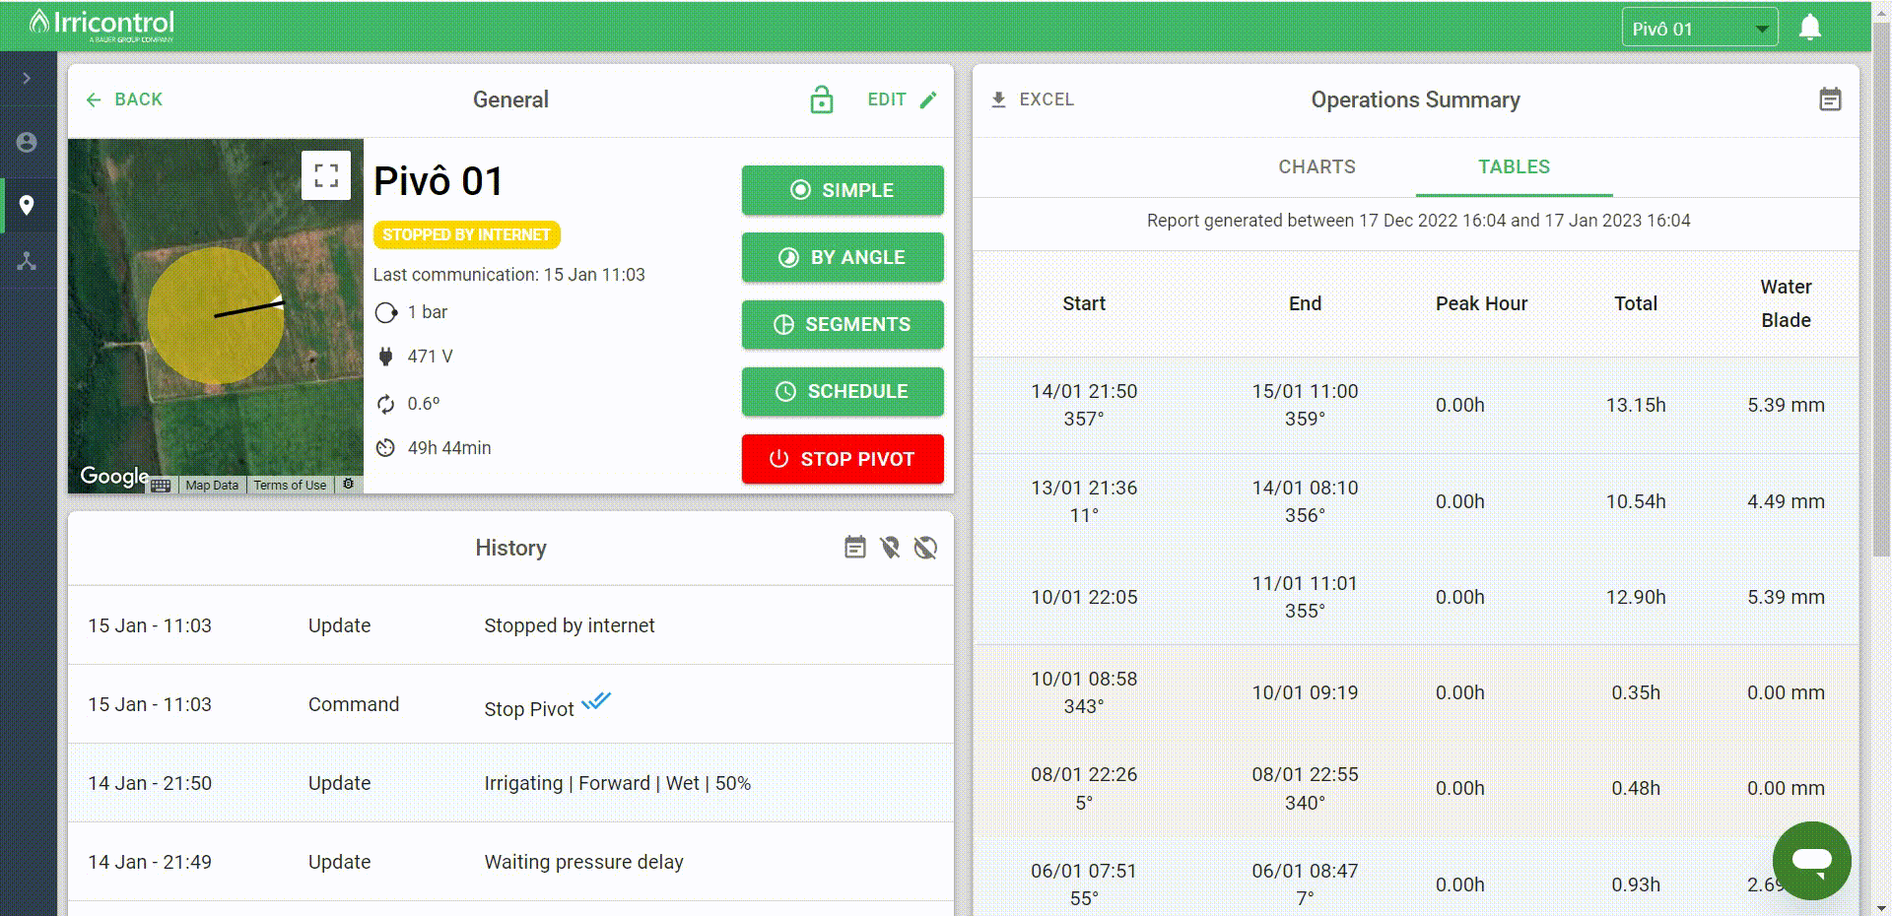Open the History calendar filter icon
The height and width of the screenshot is (916, 1892).
pyautogui.click(x=855, y=548)
